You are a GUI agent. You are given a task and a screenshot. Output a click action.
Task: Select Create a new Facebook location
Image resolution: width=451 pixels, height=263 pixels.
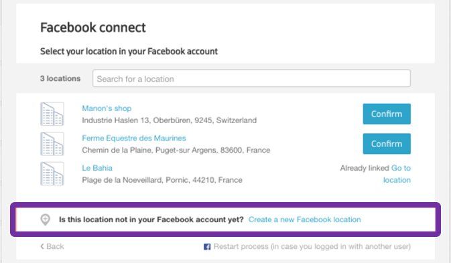(305, 220)
